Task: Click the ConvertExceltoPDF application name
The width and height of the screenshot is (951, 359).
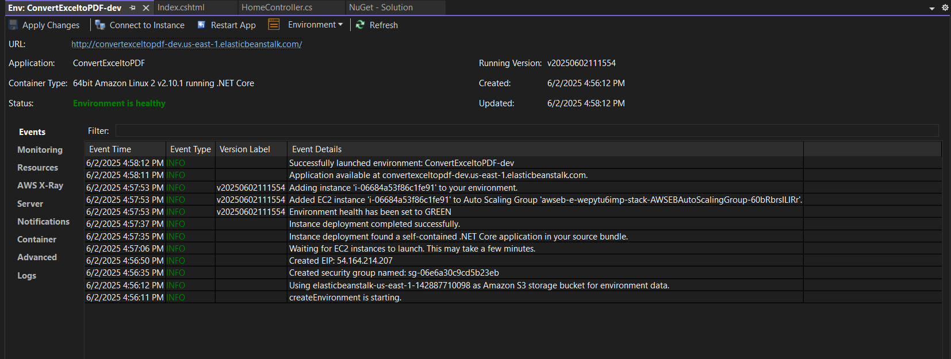Action: pyautogui.click(x=109, y=63)
